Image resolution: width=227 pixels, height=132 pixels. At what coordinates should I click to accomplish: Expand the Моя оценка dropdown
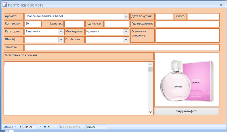[126, 32]
